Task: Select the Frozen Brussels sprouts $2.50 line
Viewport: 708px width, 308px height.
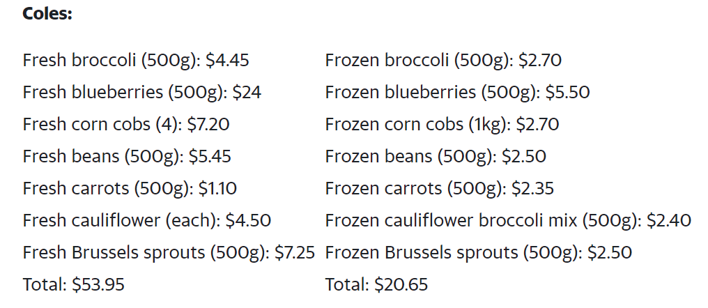Action: click(x=479, y=252)
